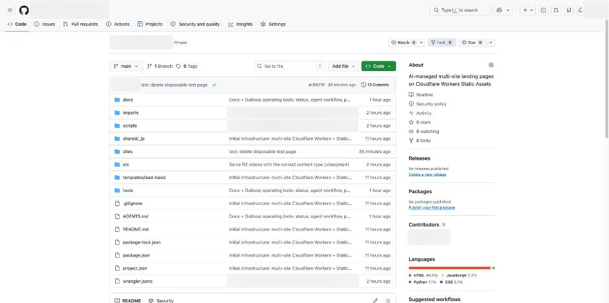This screenshot has width=609, height=303.
Task: Switch to the Code tab
Action: tap(17, 24)
